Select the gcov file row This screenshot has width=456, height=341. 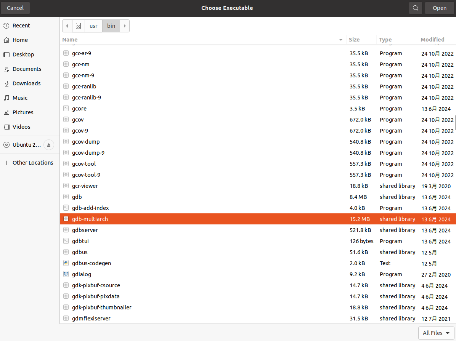tap(258, 120)
